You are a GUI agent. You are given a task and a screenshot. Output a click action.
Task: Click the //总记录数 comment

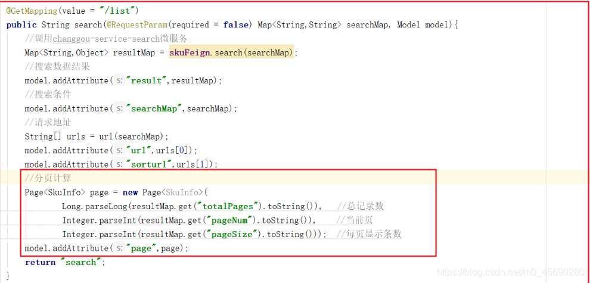(361, 206)
